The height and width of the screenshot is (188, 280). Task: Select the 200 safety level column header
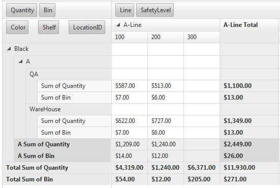coord(166,37)
